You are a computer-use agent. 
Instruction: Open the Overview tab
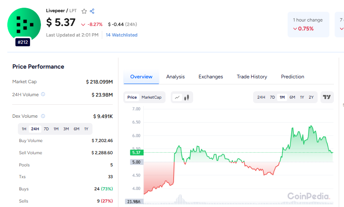pyautogui.click(x=141, y=77)
